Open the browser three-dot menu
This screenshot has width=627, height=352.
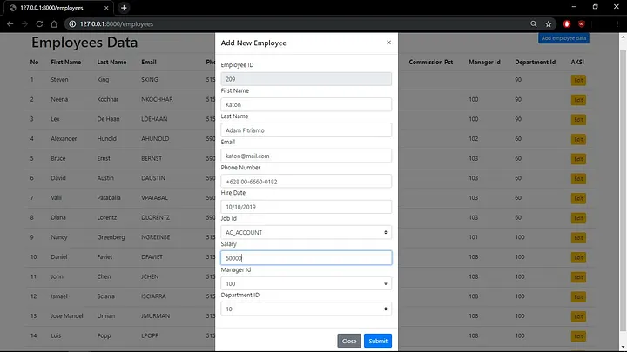coord(617,24)
